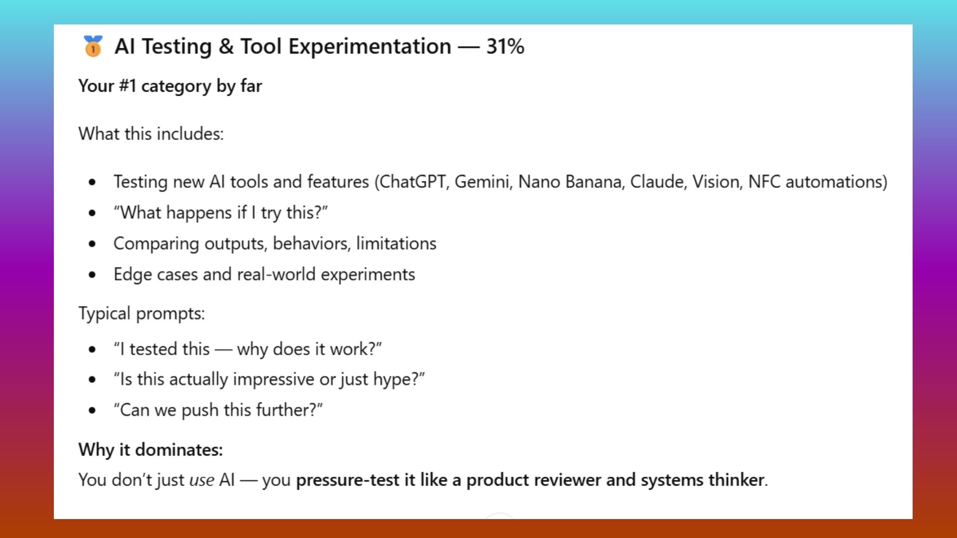Click the bullet "What happens if I try this?"
The height and width of the screenshot is (538, 957).
tap(220, 213)
